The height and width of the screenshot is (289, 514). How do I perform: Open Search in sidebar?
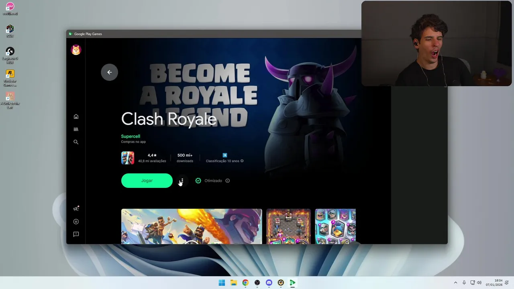pos(76,142)
